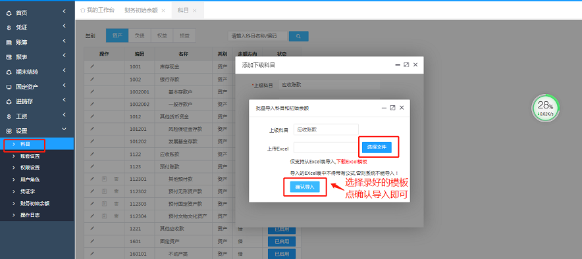Select the 负债 category tab
Screen dimensions: 582x259
[x=140, y=35]
